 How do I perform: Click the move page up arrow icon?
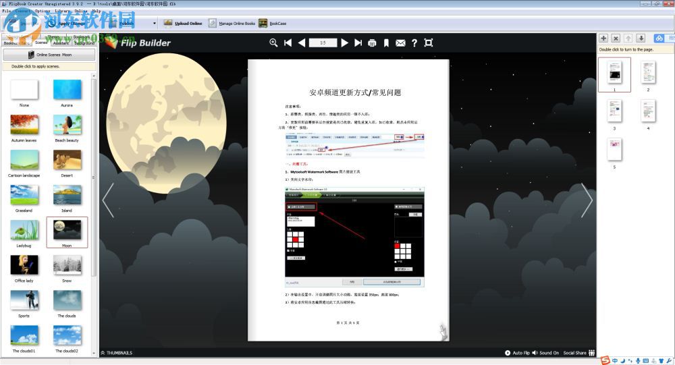click(628, 38)
